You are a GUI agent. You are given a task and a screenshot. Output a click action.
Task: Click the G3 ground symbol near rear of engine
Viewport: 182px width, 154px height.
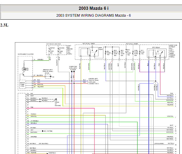[56, 99]
